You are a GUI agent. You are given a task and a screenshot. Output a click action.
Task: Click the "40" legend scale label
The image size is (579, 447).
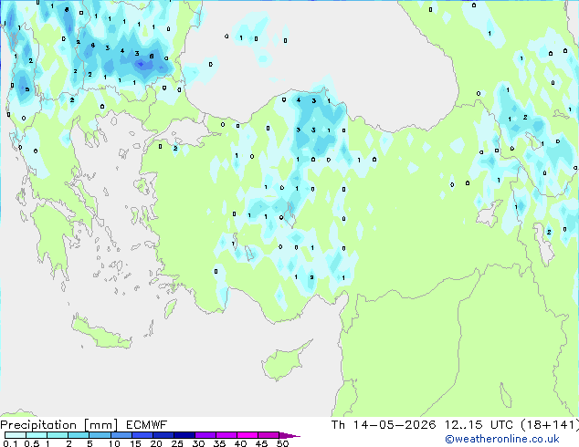coord(240,443)
